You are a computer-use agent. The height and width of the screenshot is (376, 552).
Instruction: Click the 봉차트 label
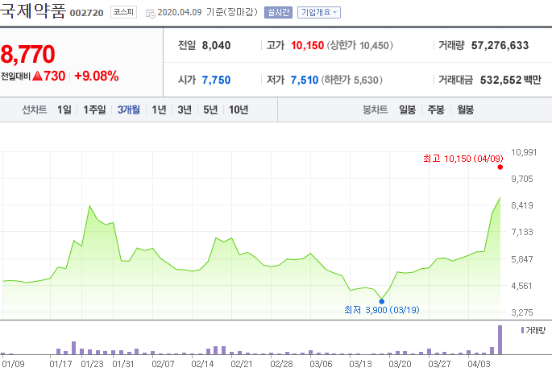click(376, 109)
